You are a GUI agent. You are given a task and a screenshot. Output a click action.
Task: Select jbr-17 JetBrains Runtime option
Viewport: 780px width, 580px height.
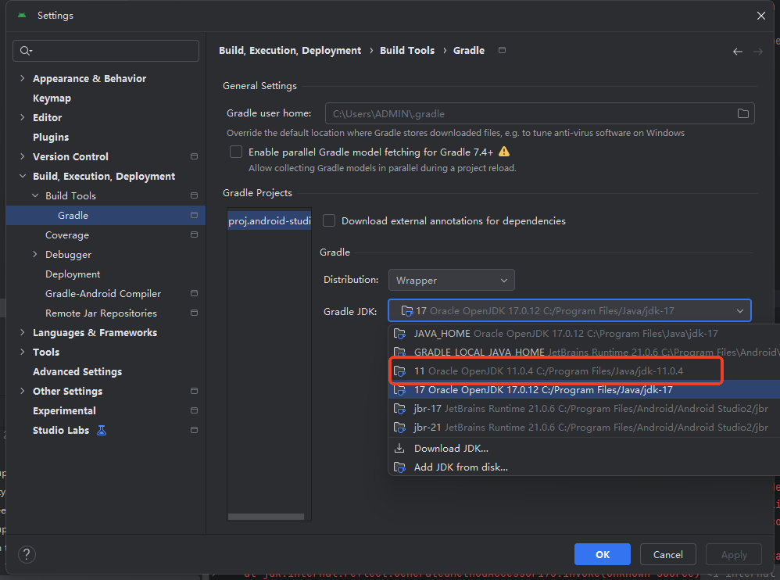coord(584,408)
